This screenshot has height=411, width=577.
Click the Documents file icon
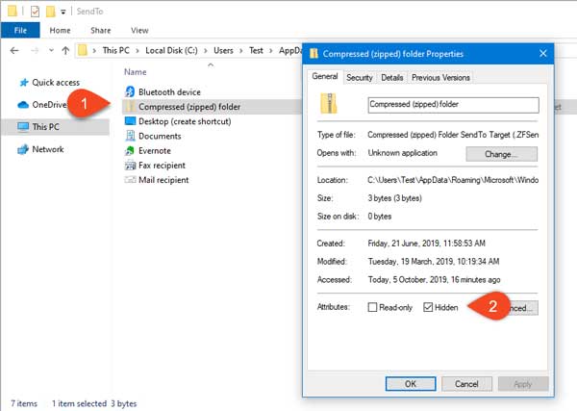[130, 136]
